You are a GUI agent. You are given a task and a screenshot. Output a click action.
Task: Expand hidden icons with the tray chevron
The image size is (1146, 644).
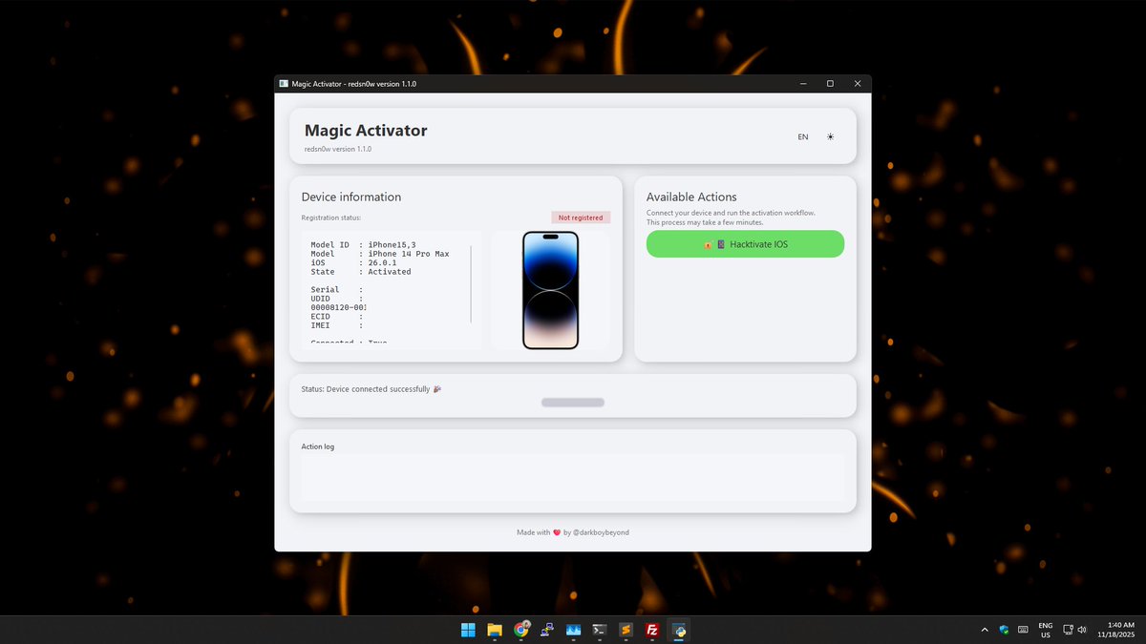tap(984, 630)
